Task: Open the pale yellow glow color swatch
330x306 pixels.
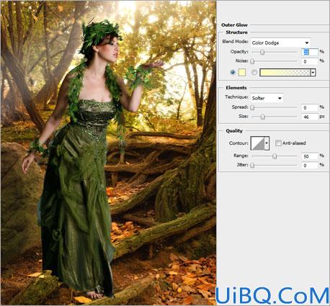Action: (242, 72)
